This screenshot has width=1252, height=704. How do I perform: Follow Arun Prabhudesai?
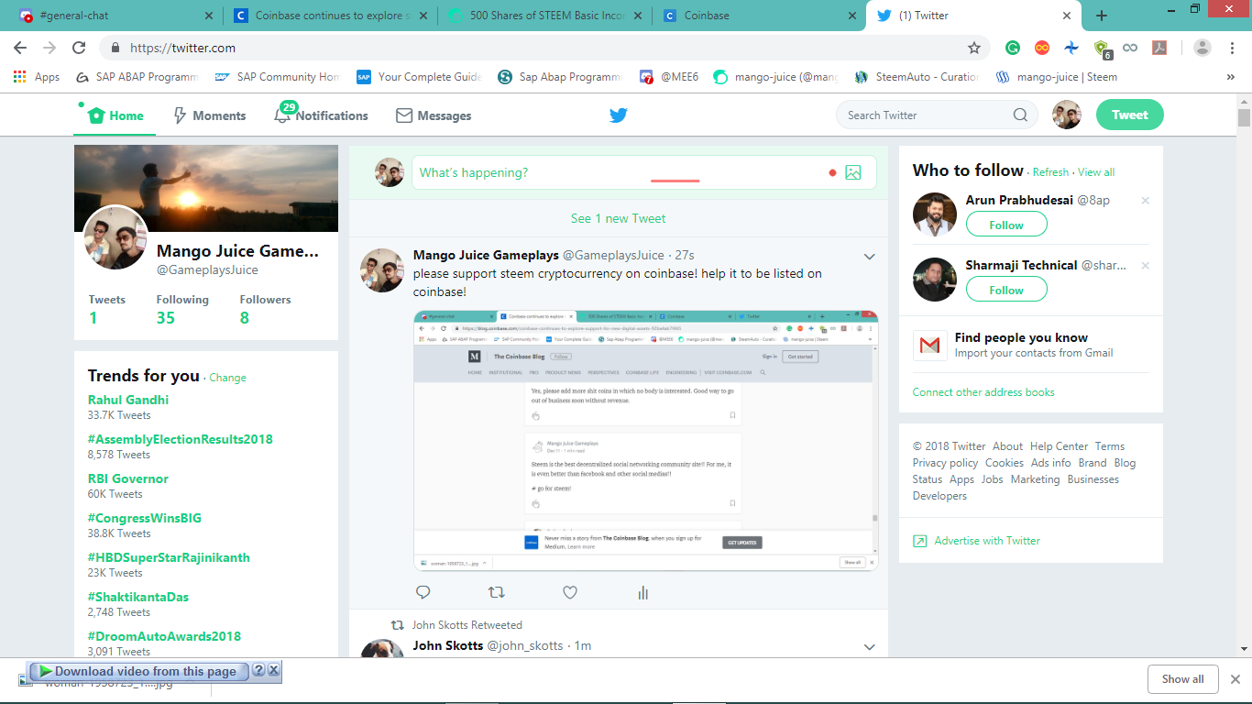tap(1006, 225)
